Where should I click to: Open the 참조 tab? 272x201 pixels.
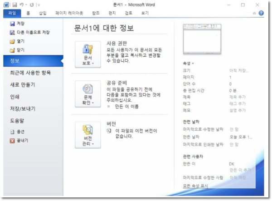tap(96, 13)
